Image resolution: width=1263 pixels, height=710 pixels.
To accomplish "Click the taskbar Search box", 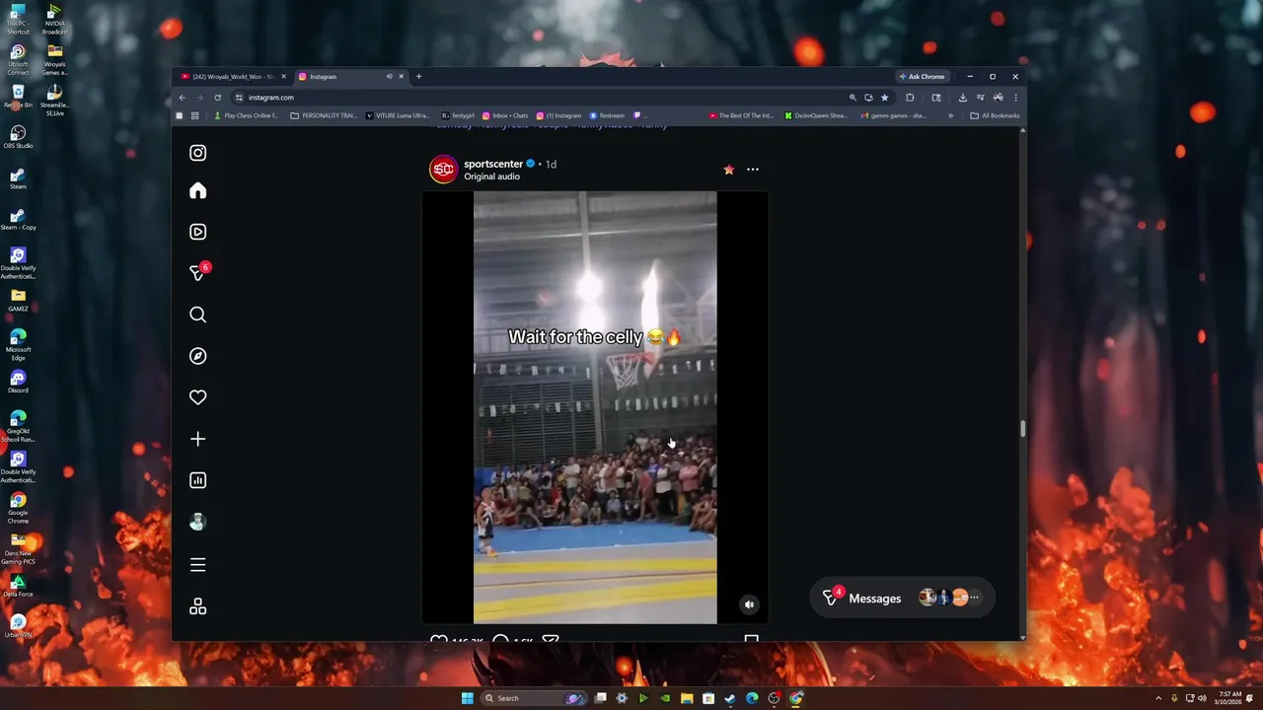I will (x=533, y=698).
